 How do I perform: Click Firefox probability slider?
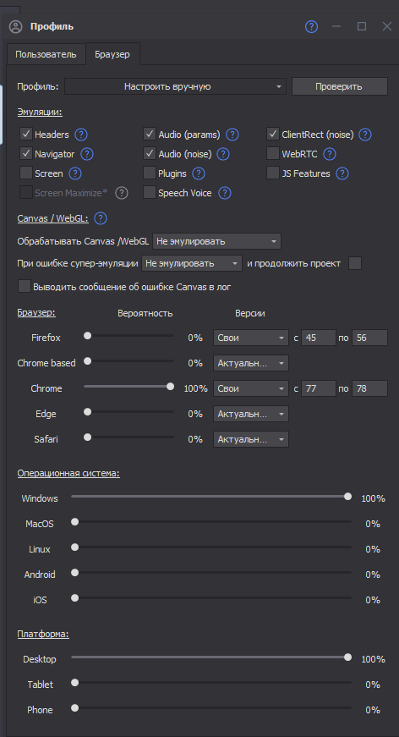coord(128,336)
